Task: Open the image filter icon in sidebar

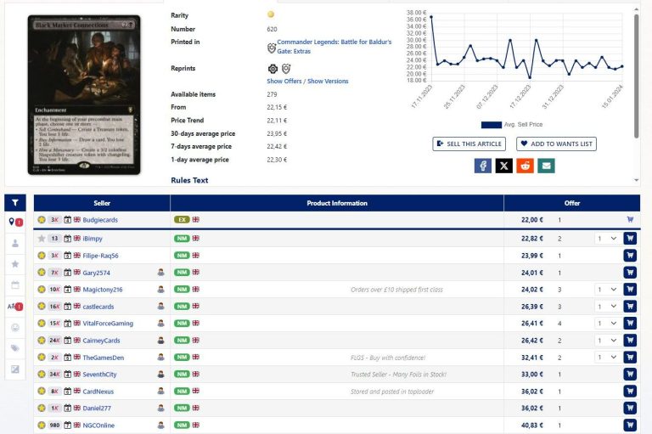Action: click(x=15, y=369)
